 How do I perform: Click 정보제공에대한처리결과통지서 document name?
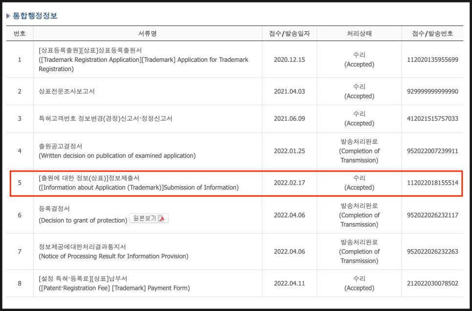[x=82, y=247]
